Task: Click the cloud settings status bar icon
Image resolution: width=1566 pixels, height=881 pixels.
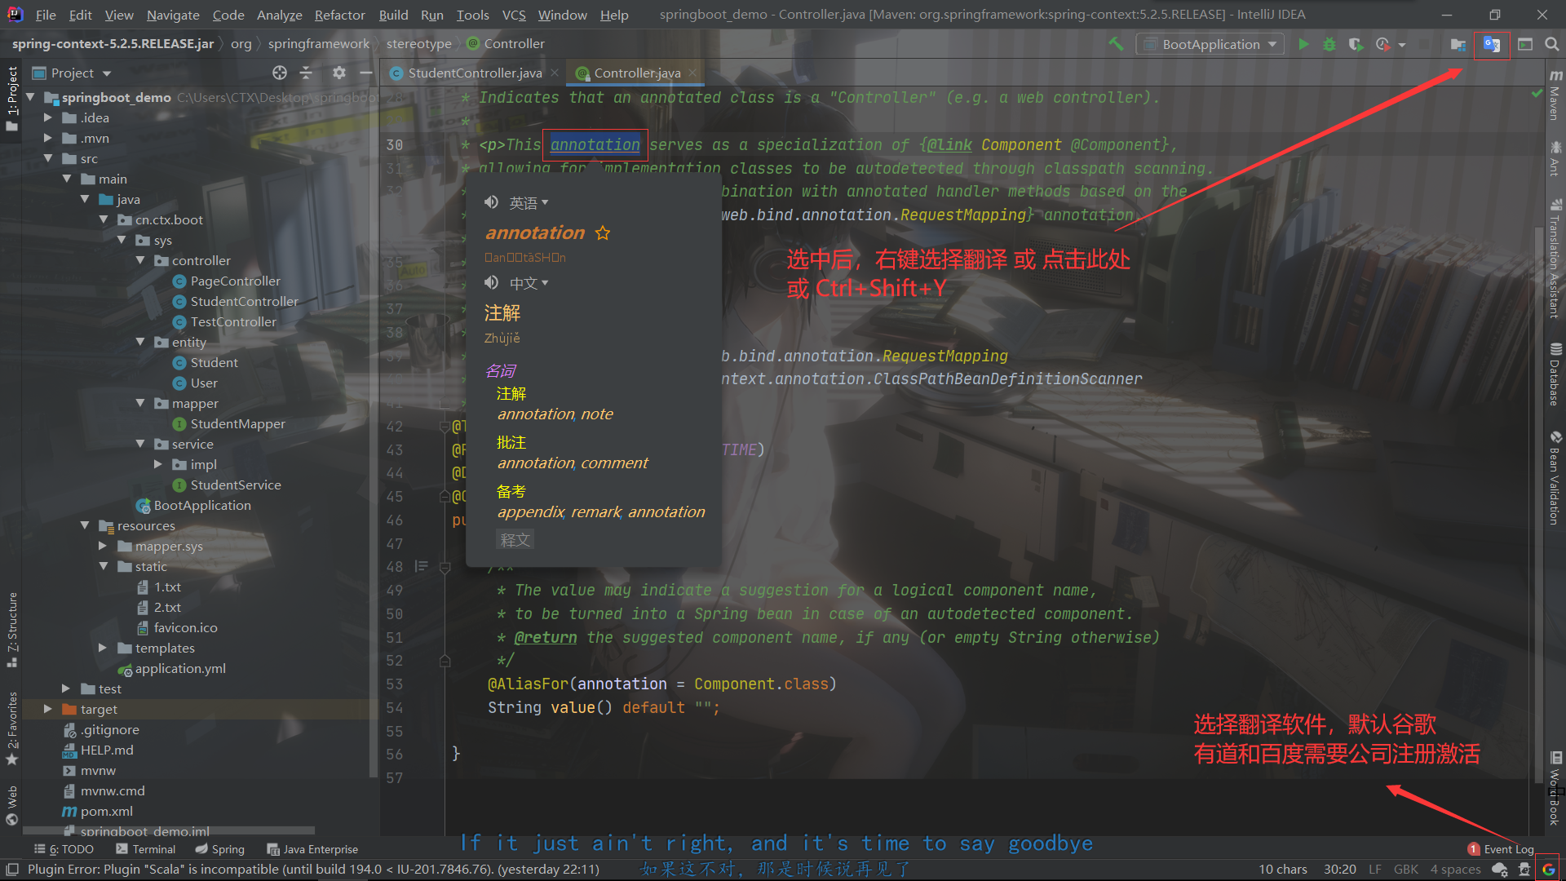Action: [x=1499, y=870]
